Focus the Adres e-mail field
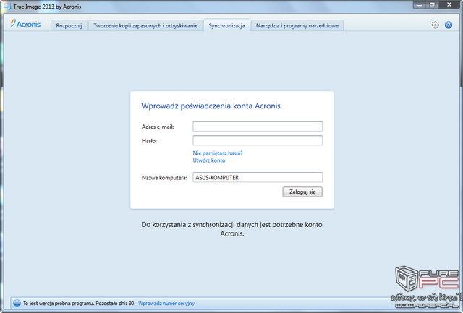The height and width of the screenshot is (313, 463). [258, 127]
